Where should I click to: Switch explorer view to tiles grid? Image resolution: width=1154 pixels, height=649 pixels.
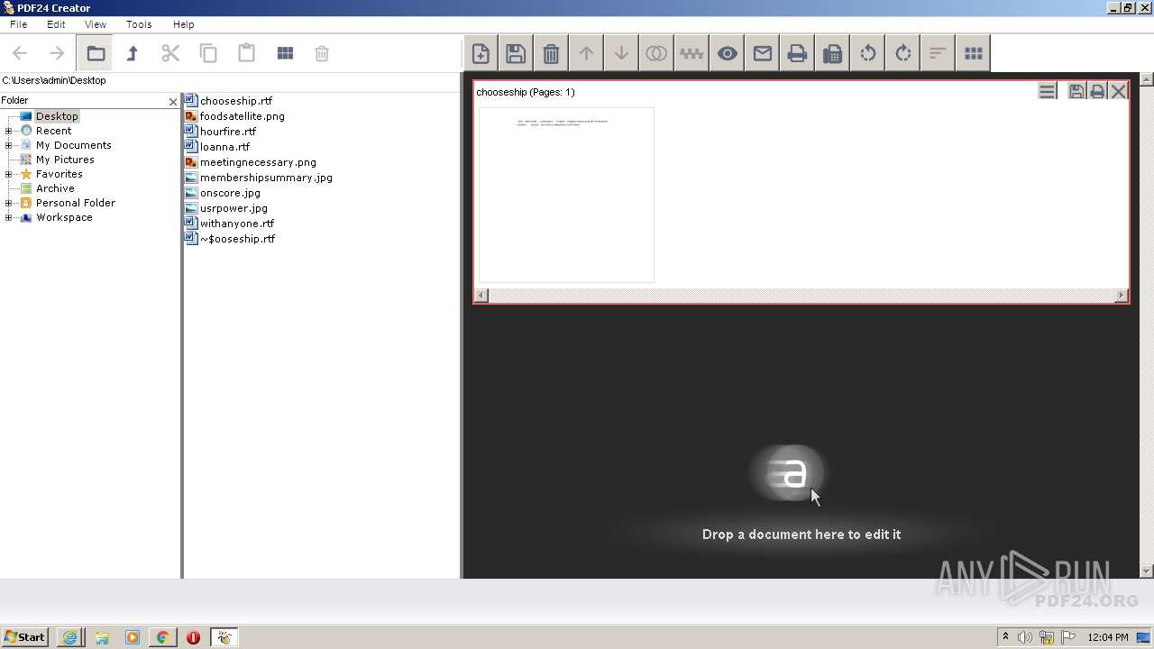285,53
